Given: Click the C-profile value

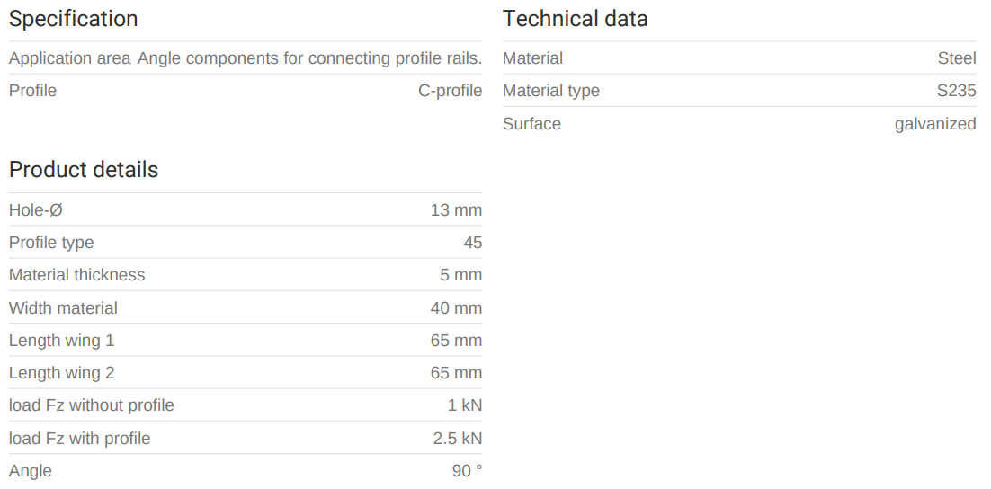Looking at the screenshot, I should point(450,91).
